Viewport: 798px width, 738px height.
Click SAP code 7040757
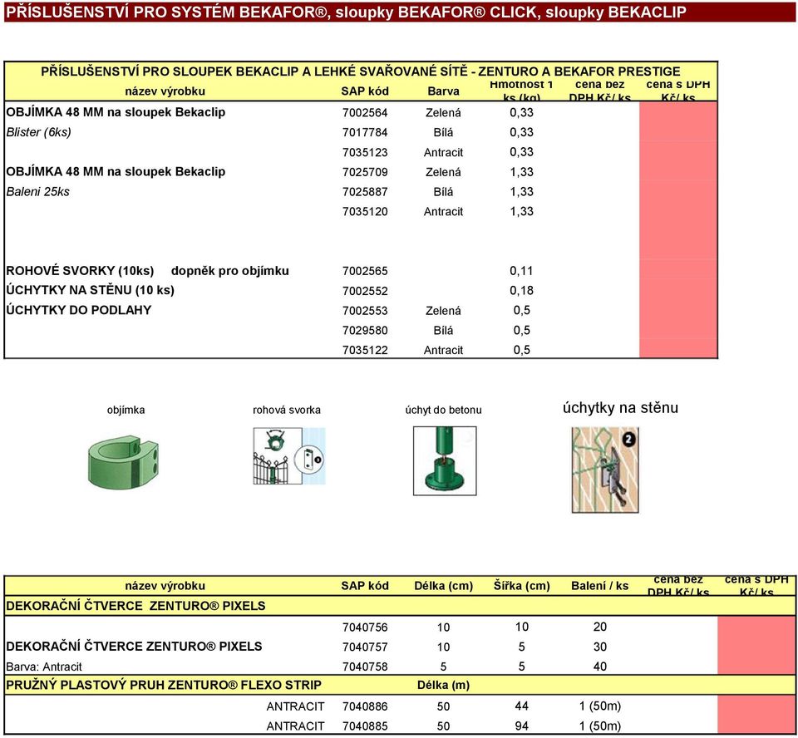click(365, 647)
